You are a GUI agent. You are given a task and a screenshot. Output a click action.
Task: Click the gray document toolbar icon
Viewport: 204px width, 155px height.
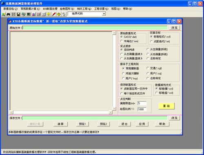pos(44,14)
